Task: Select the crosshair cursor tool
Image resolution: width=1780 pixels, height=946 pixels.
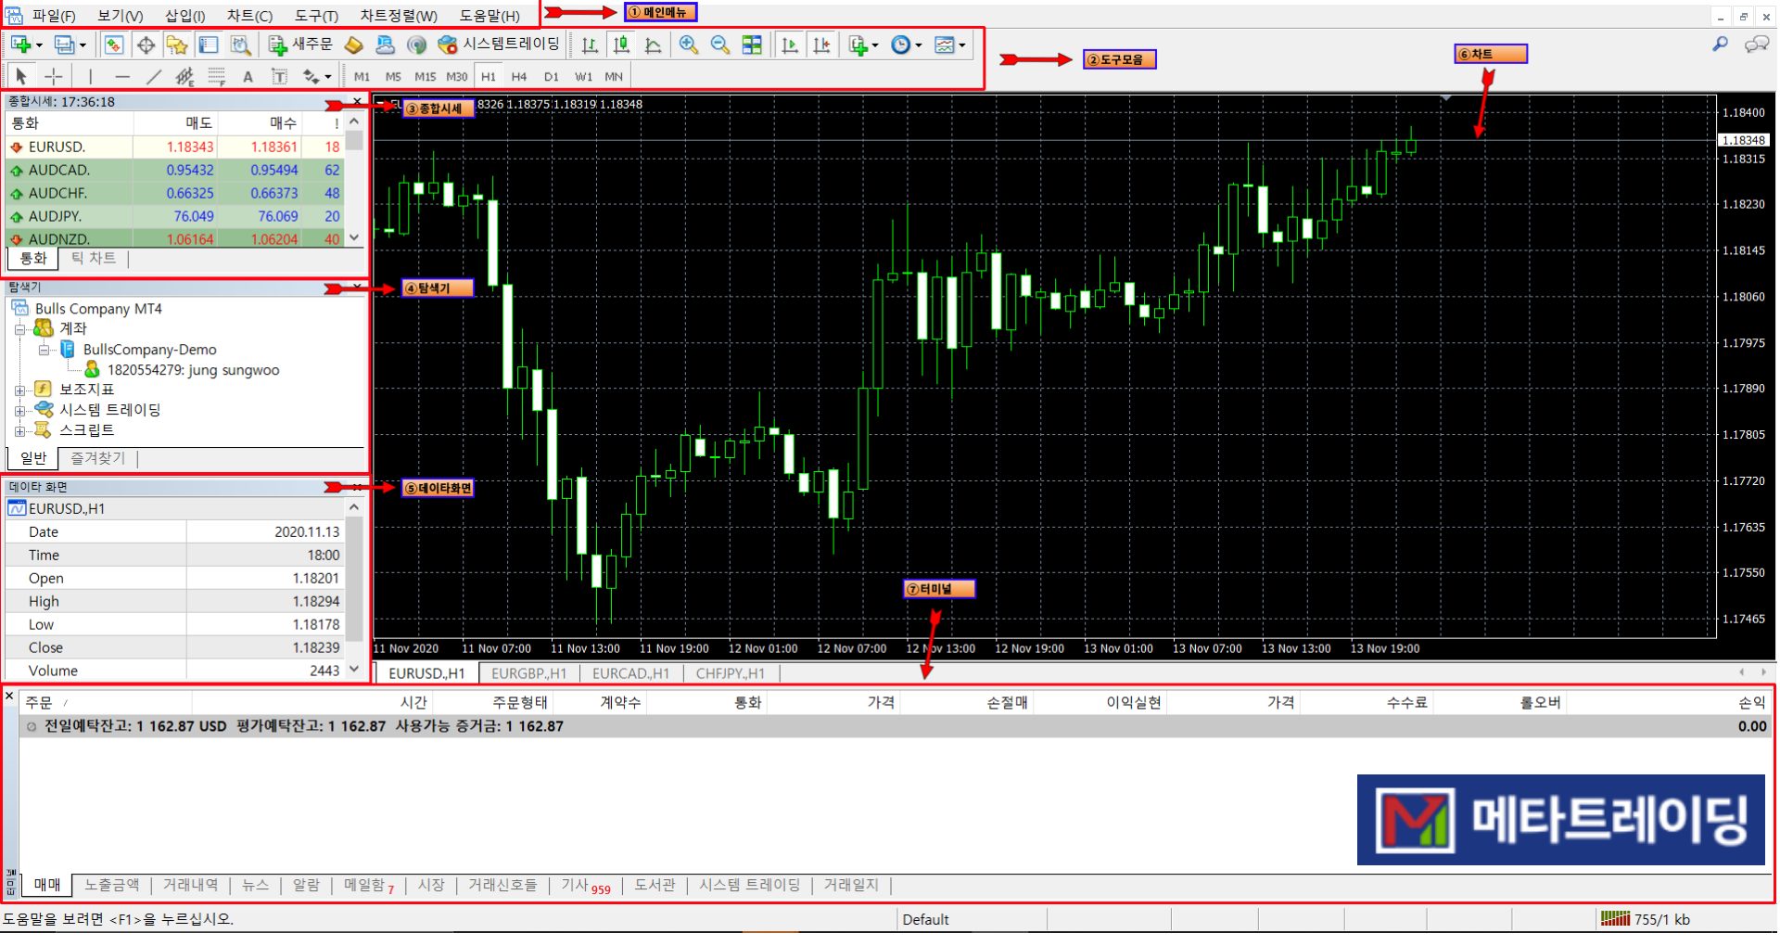Action: click(54, 76)
